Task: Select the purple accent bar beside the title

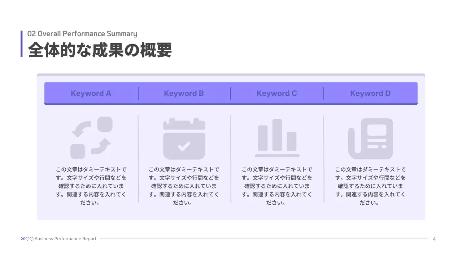Action: (x=22, y=44)
